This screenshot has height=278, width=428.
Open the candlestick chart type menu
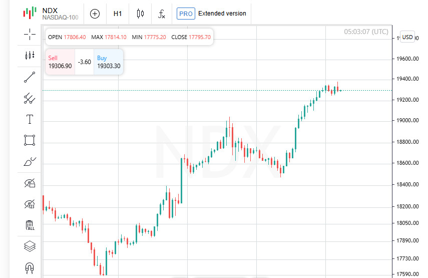[x=140, y=14]
